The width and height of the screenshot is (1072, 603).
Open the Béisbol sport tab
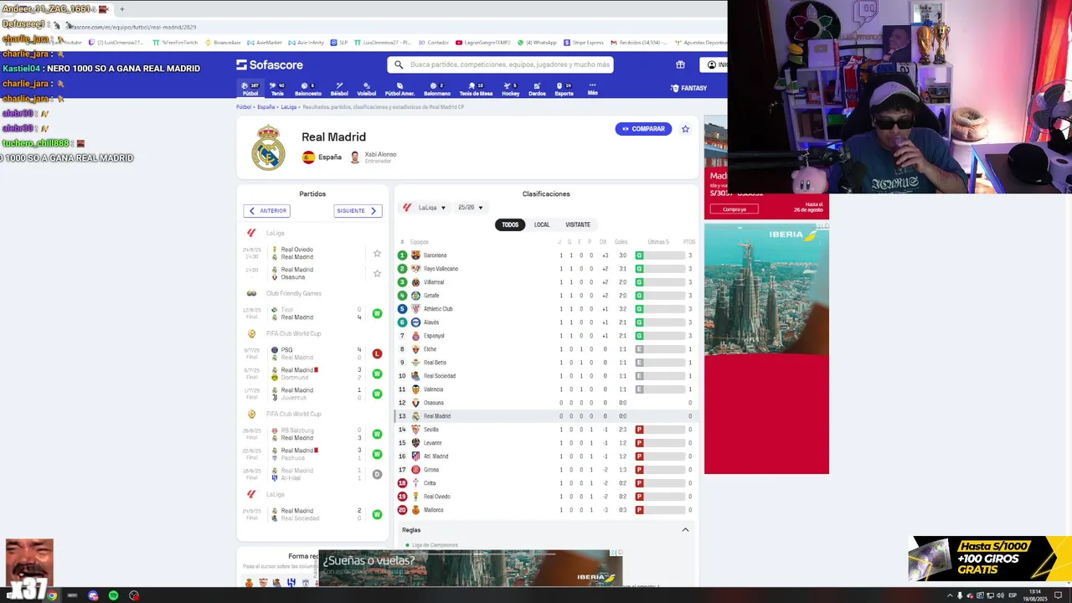click(x=339, y=89)
